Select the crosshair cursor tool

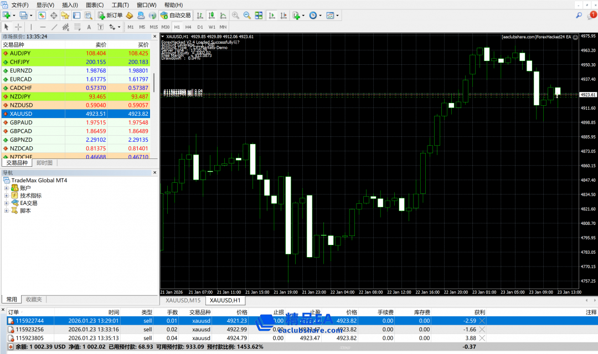click(x=18, y=27)
